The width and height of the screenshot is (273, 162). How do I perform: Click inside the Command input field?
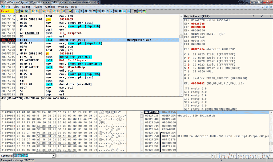click(32, 156)
